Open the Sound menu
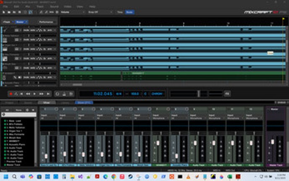 click(x=54, y=7)
